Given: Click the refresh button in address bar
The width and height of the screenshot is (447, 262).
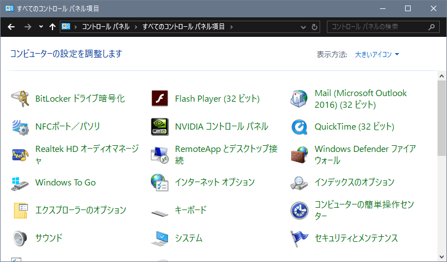Looking at the screenshot, I should [315, 27].
